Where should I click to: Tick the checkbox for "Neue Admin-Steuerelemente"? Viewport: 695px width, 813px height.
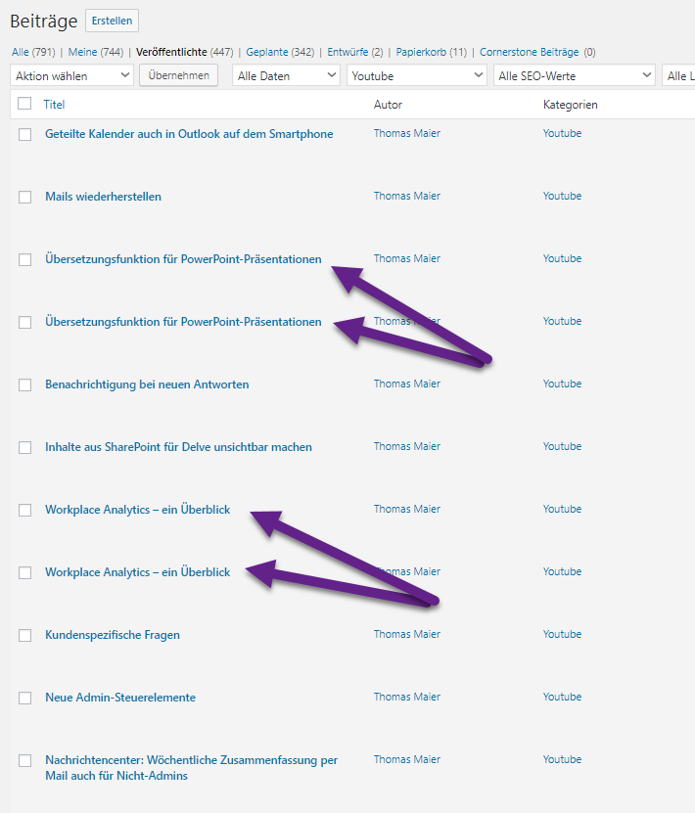tap(25, 698)
